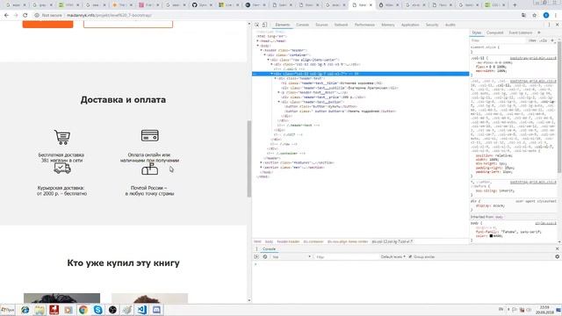The image size is (562, 316).
Task: Open File Explorer from the taskbar
Action: click(x=40, y=310)
